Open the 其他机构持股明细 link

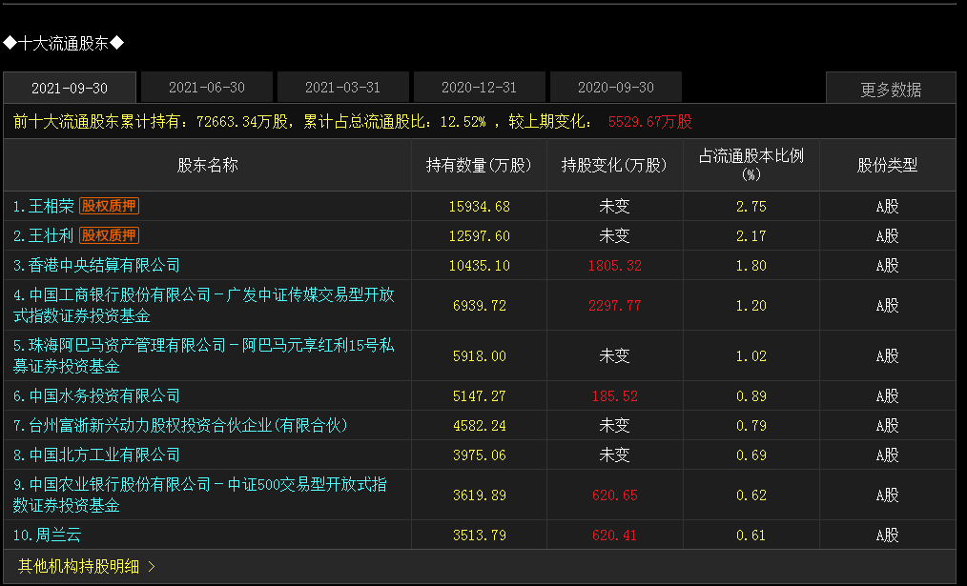[x=79, y=566]
